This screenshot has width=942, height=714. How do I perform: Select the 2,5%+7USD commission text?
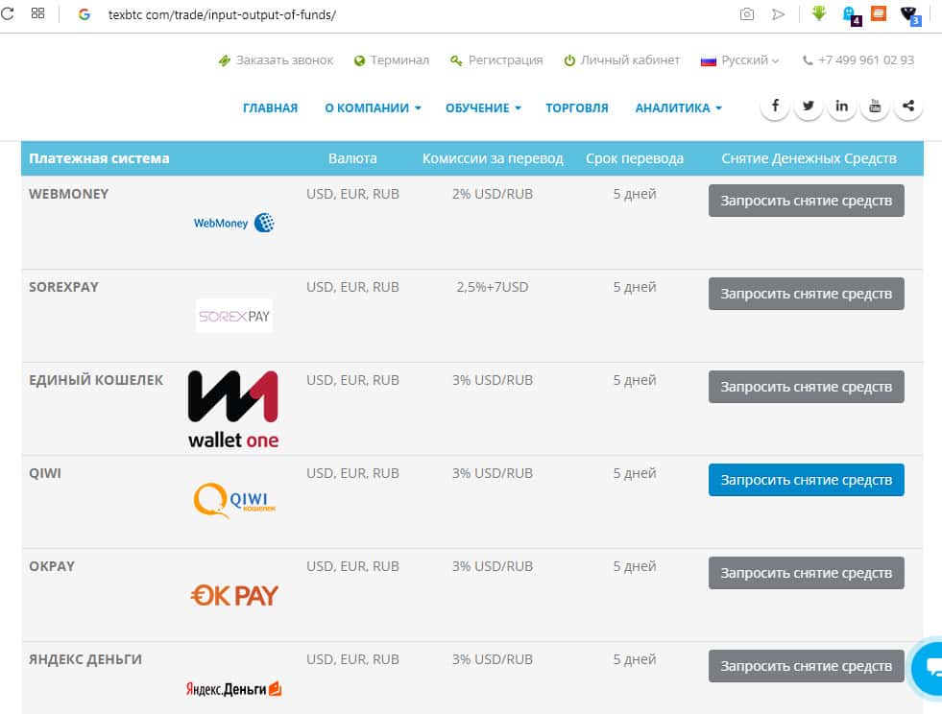coord(493,287)
